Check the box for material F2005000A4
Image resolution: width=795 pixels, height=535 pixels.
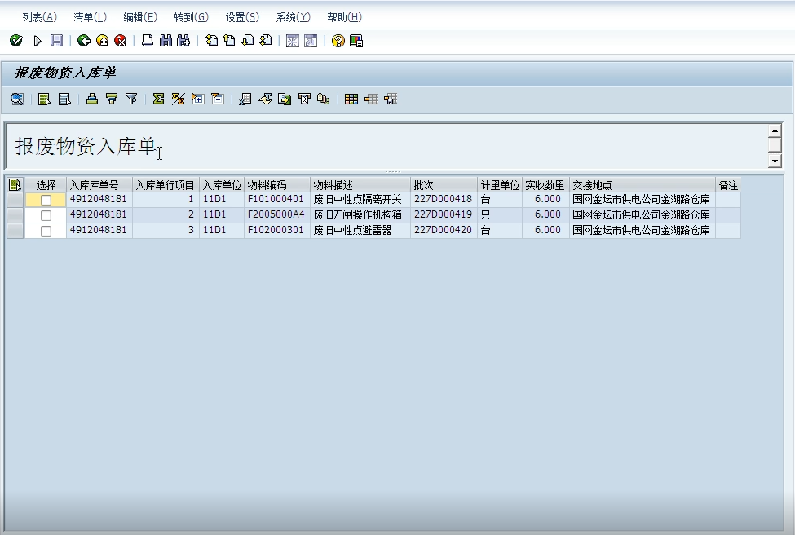(46, 215)
